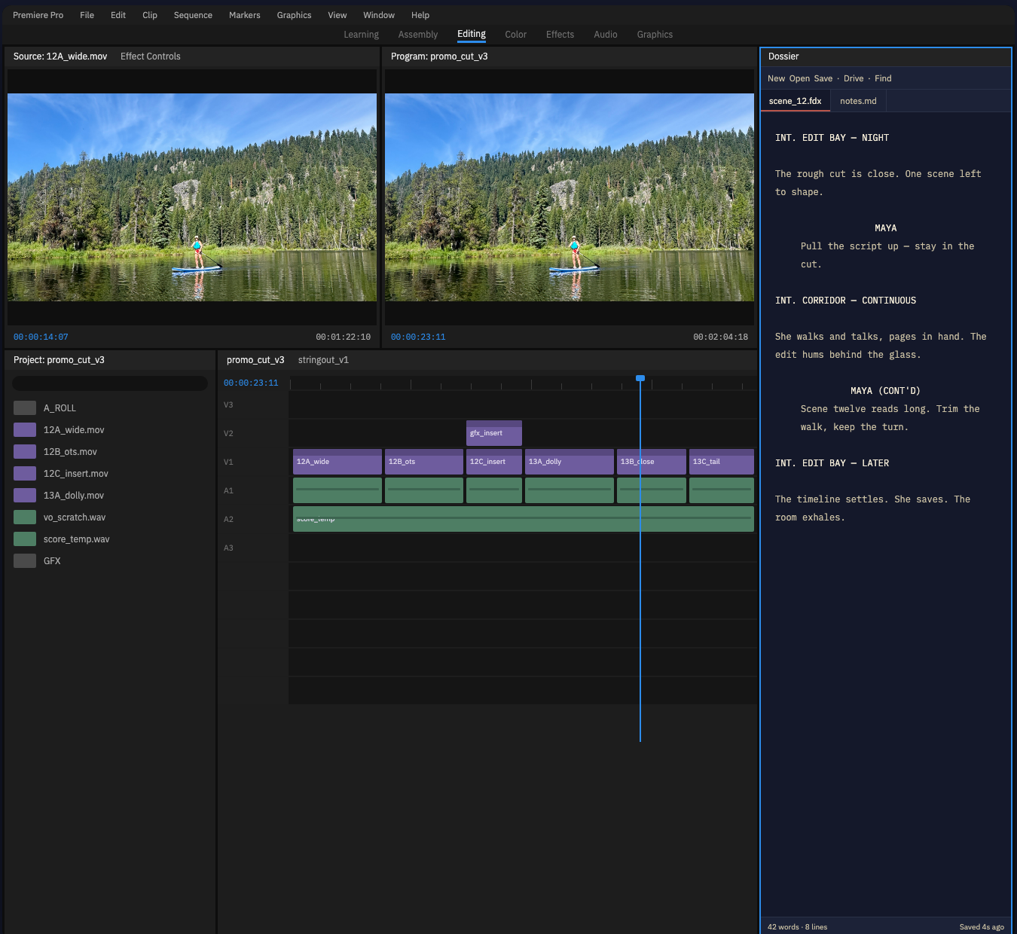Select the Editing workspace tab

point(472,35)
